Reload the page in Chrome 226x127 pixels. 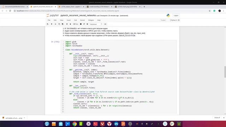(x=10, y=11)
